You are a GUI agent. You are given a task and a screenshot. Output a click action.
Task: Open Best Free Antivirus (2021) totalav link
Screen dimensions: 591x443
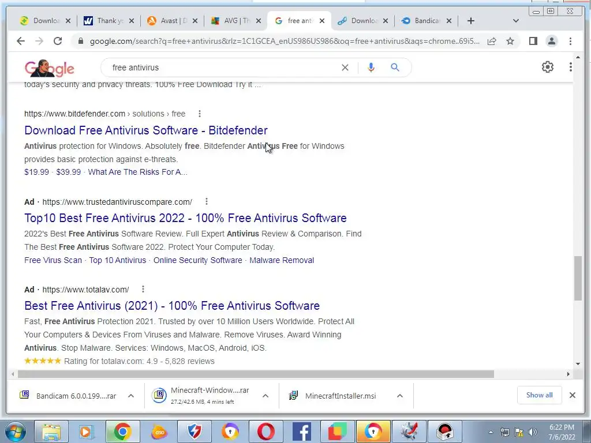coord(172,306)
